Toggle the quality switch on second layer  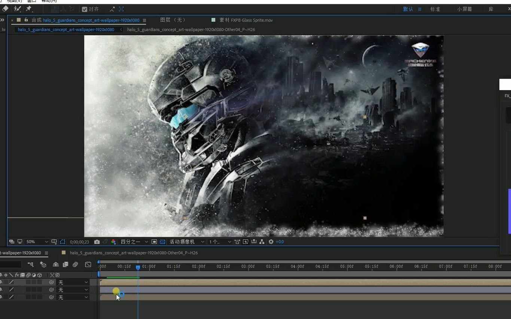[11, 289]
